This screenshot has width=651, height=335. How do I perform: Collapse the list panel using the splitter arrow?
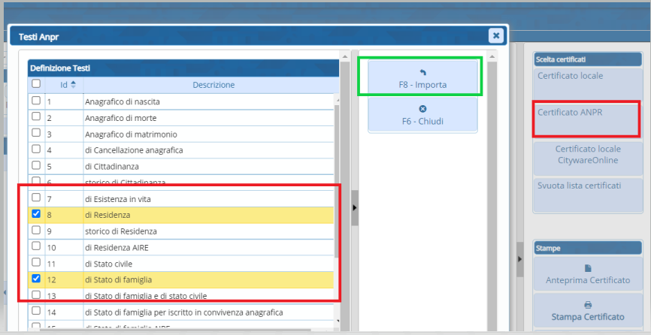tap(355, 207)
